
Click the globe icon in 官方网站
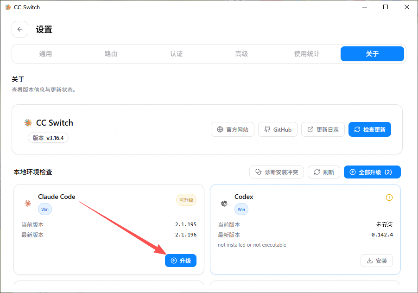tap(220, 129)
